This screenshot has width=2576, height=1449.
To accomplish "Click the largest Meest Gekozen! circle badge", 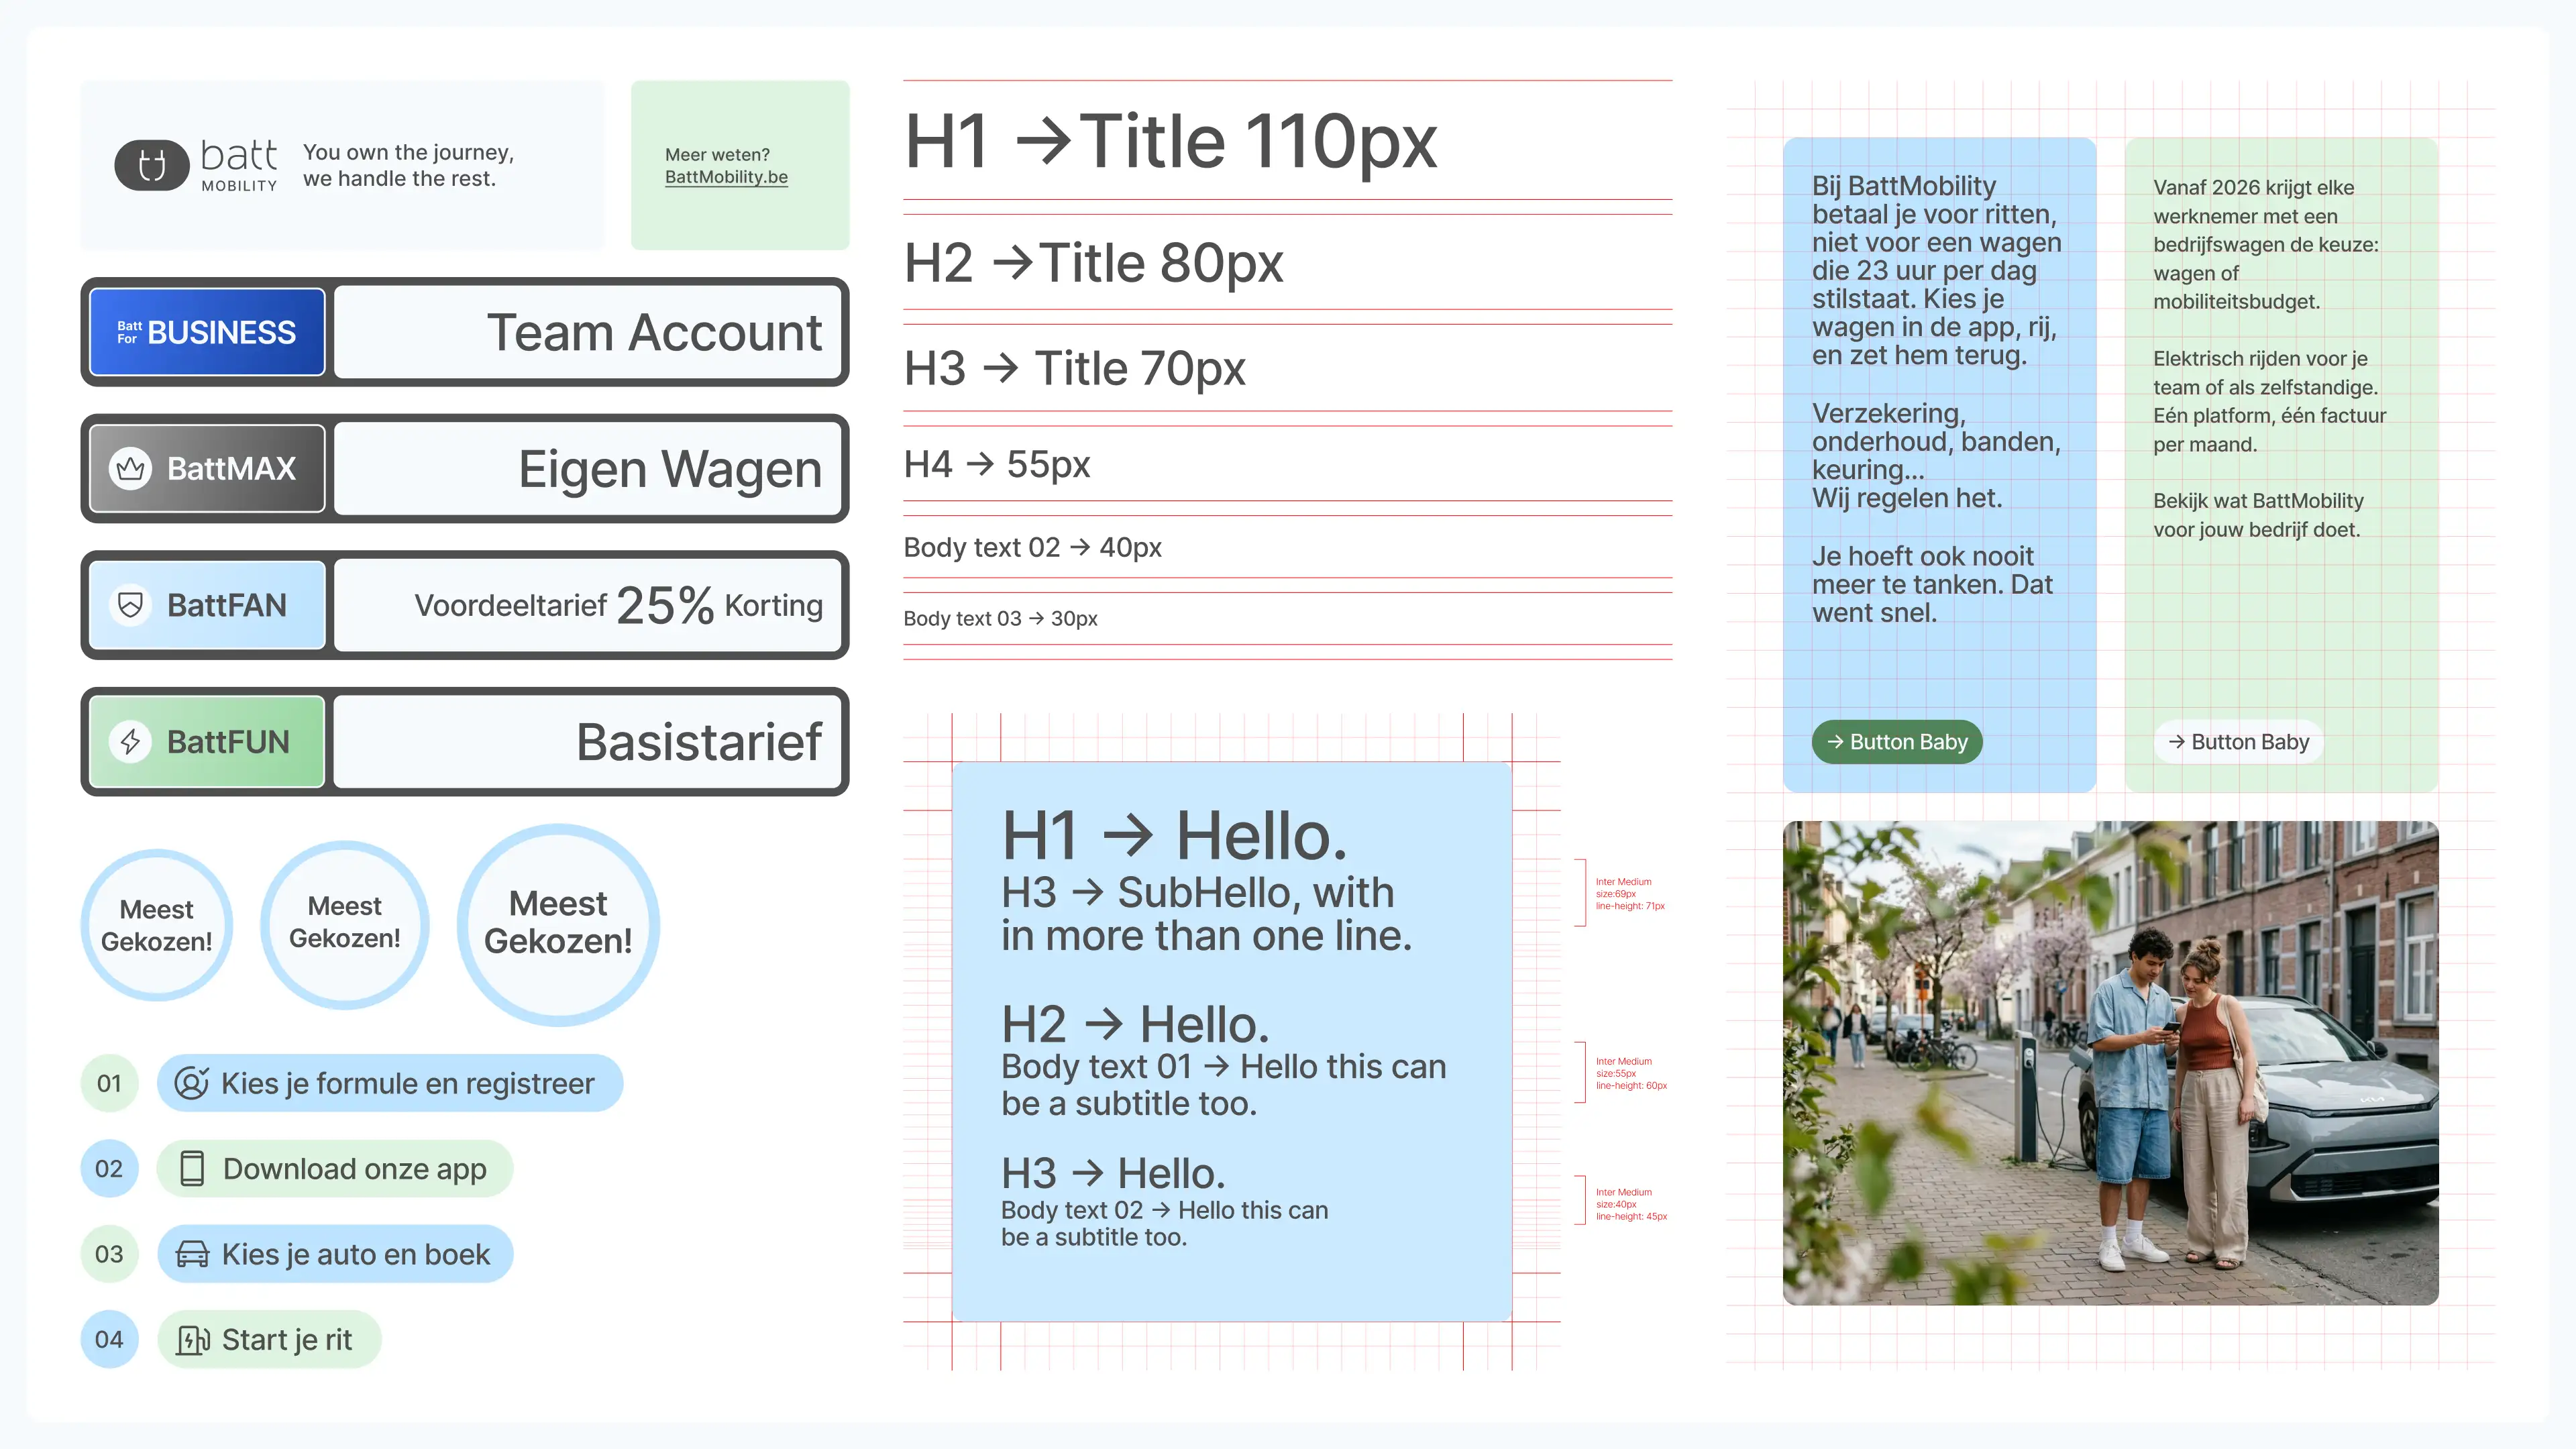I will coord(558,924).
